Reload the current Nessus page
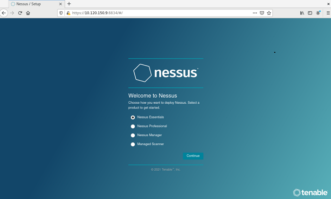The image size is (331, 199). 20,13
